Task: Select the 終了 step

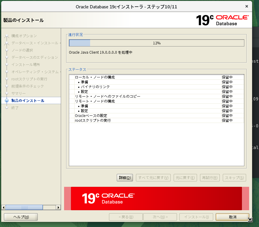Action: [x=15, y=108]
